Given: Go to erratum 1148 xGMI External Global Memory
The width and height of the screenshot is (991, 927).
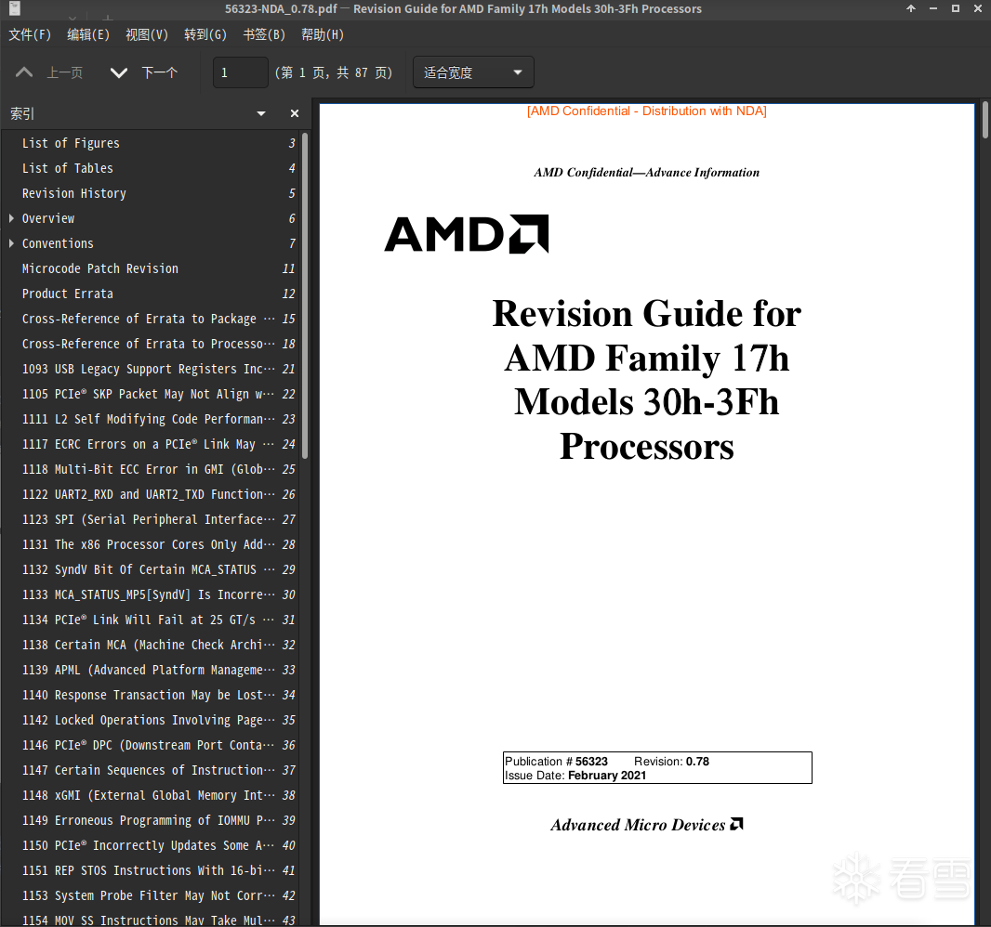Looking at the screenshot, I should 151,796.
